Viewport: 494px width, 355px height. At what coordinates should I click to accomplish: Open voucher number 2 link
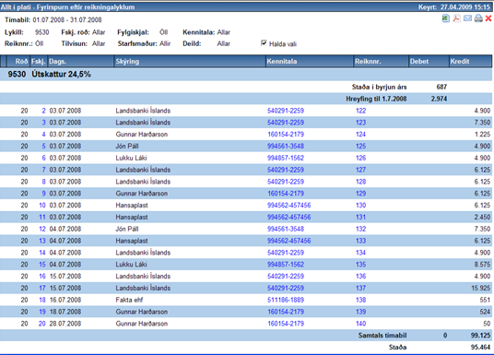pyautogui.click(x=43, y=111)
